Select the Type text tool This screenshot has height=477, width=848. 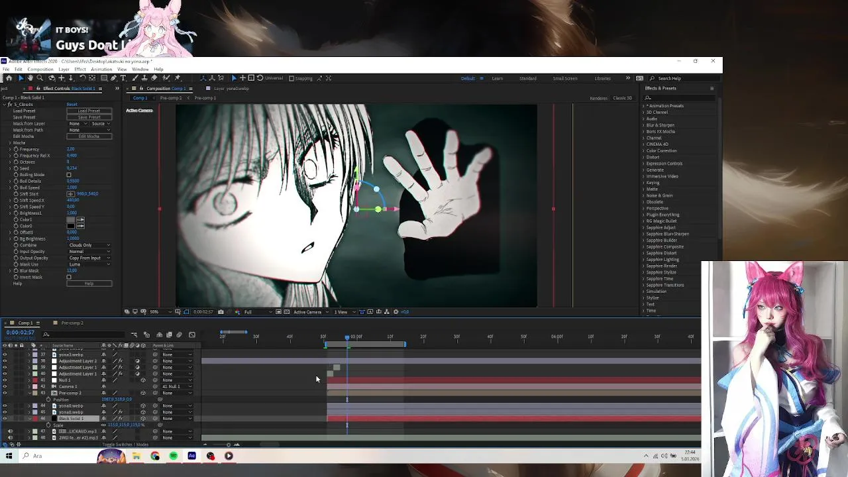pyautogui.click(x=123, y=78)
